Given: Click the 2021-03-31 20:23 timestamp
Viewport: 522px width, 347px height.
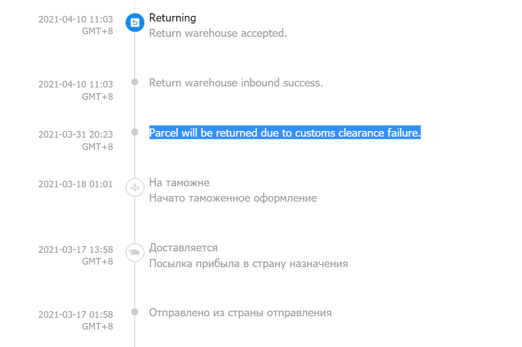Looking at the screenshot, I should click(x=76, y=135).
